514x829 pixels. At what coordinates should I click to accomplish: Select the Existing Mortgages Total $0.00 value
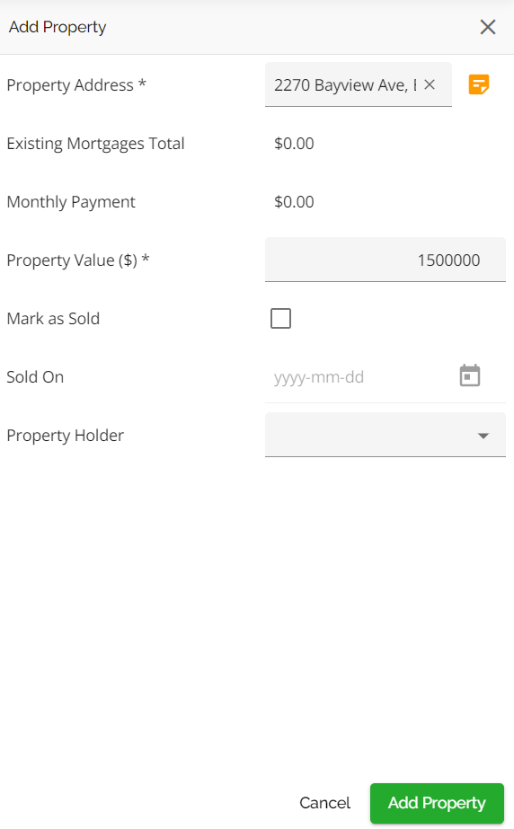pyautogui.click(x=294, y=144)
